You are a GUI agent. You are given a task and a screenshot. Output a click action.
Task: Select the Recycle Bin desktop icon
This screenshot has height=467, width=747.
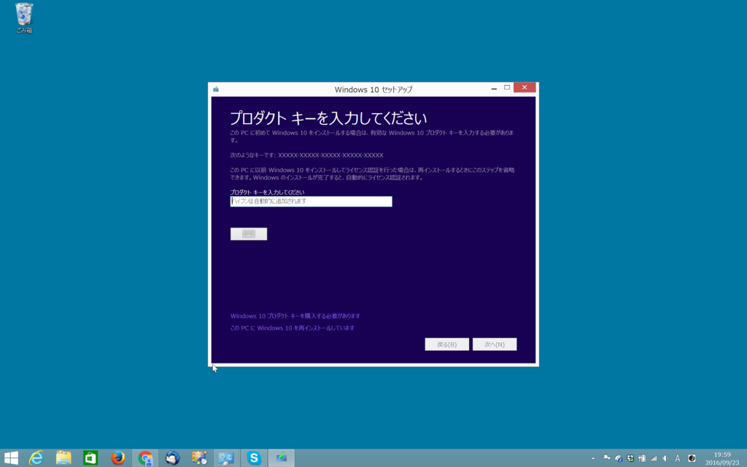tap(24, 18)
